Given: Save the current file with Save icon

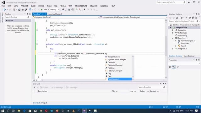Looking at the screenshot, I should point(22,10).
